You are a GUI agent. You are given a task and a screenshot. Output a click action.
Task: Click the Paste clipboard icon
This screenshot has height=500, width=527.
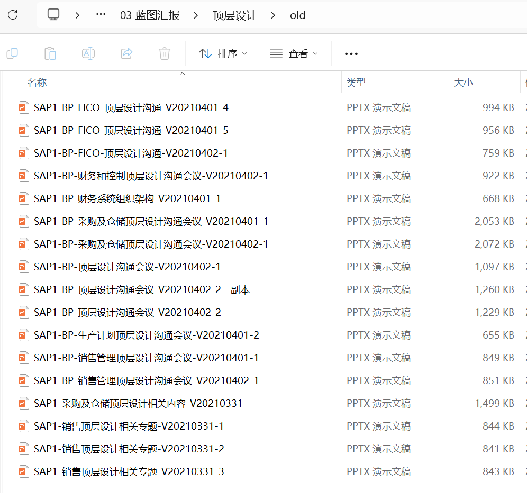click(x=50, y=53)
